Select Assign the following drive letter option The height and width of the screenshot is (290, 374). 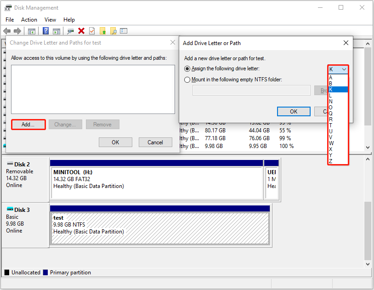coord(187,68)
